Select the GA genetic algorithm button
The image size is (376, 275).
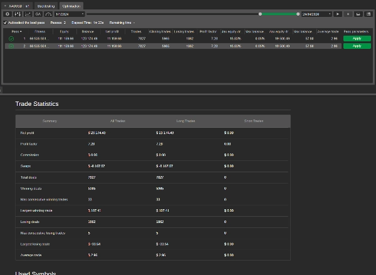point(38,14)
